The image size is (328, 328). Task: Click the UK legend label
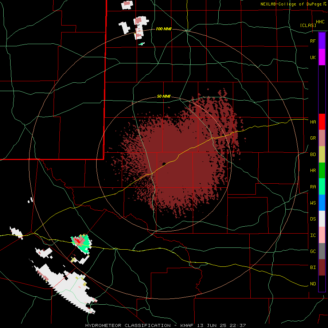[313, 57]
